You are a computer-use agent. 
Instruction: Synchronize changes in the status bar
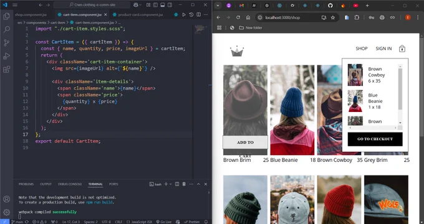[26, 222]
